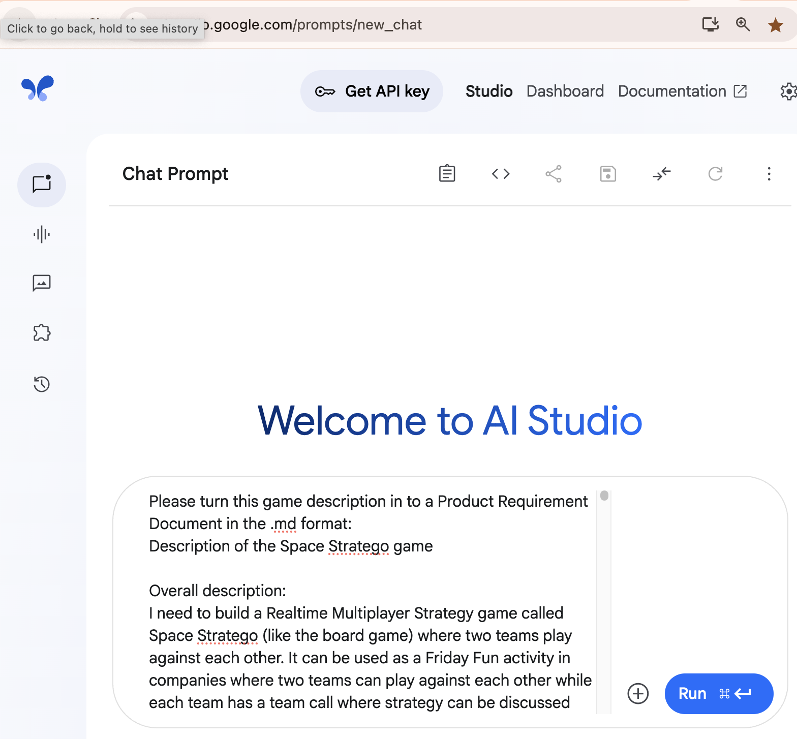Switch to the Dashboard tab

pos(565,91)
